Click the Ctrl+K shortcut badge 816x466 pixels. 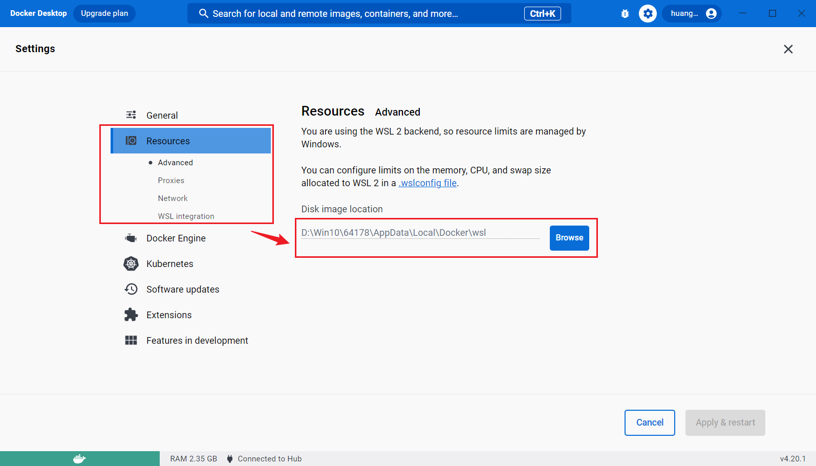(x=542, y=14)
